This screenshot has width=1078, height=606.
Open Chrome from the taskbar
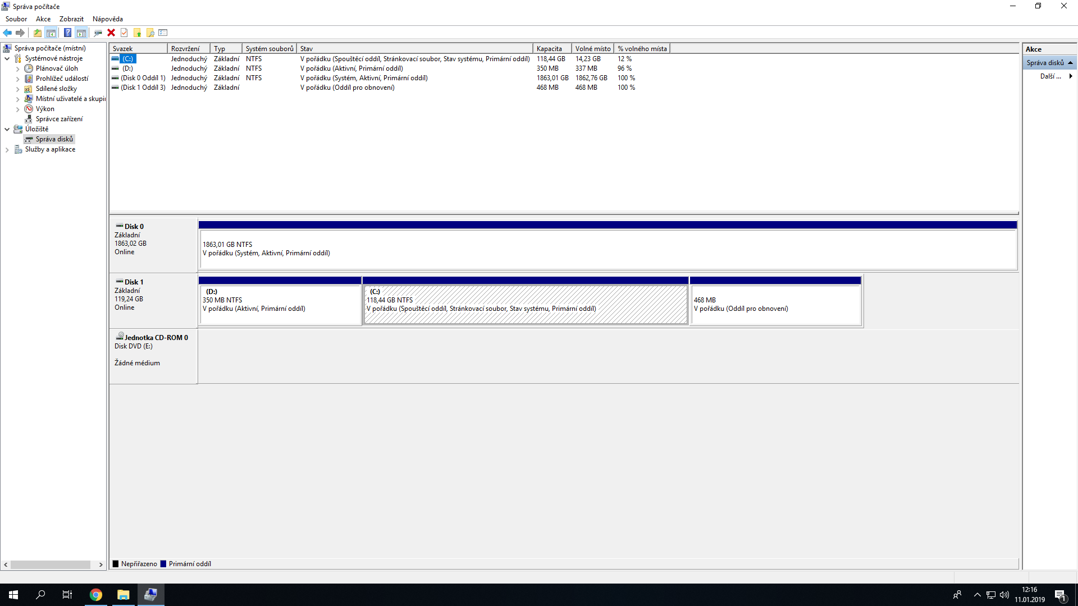tap(96, 595)
